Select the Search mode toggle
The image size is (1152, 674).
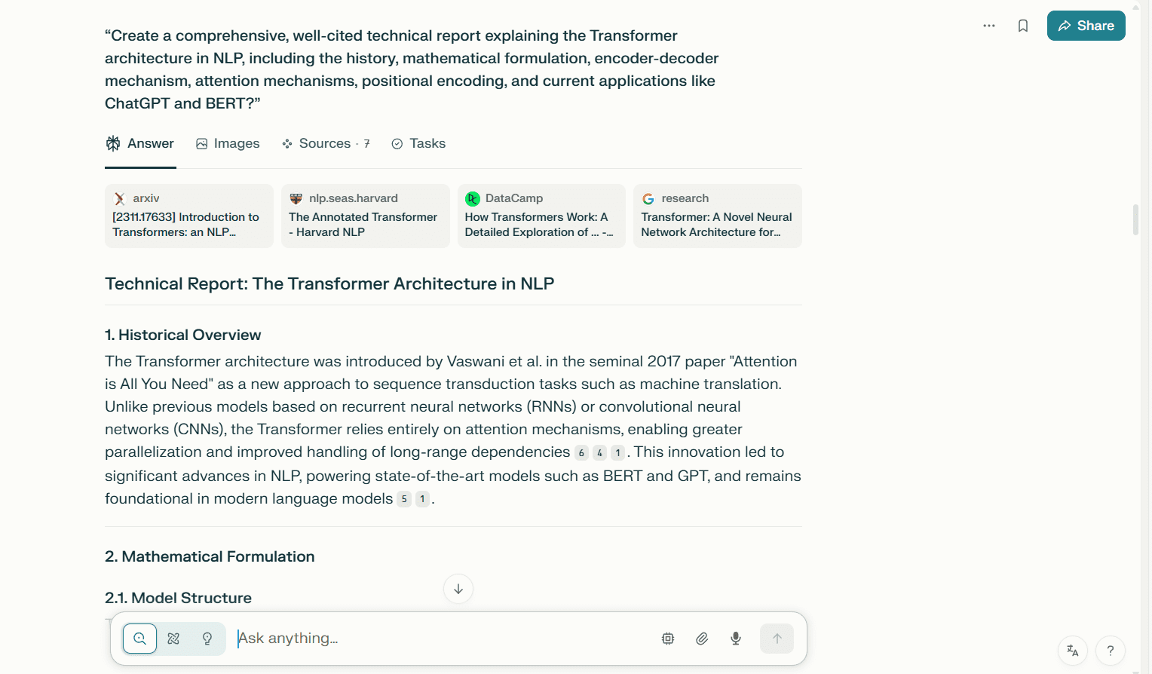tap(140, 639)
